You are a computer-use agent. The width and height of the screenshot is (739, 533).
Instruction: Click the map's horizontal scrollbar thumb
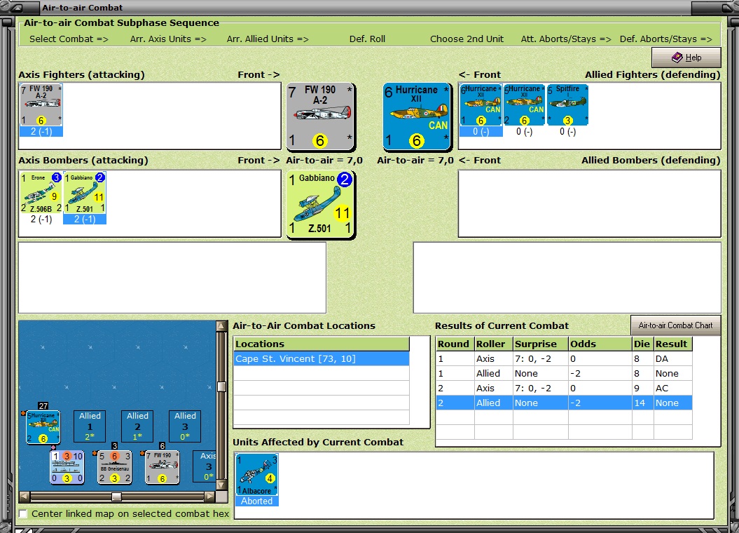pyautogui.click(x=116, y=497)
